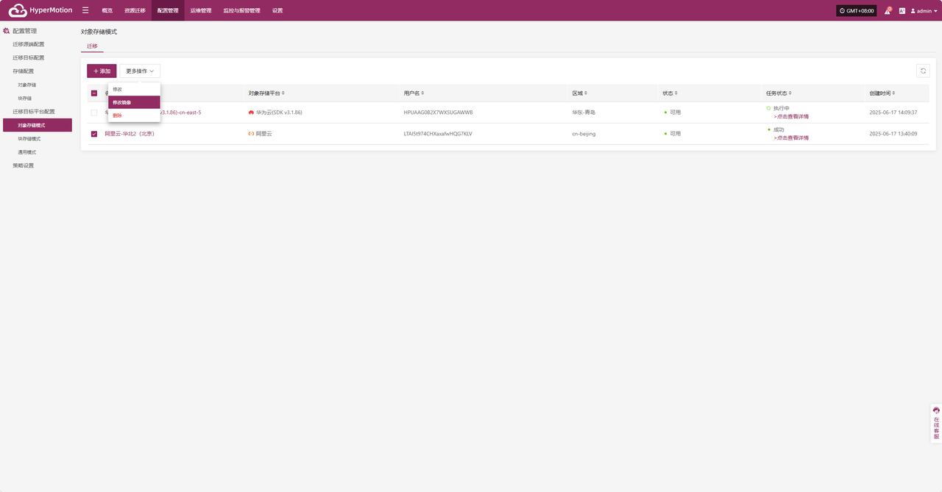
Task: Click username HPUAAG0B2X7WXSUGAWWB
Action: (x=439, y=113)
